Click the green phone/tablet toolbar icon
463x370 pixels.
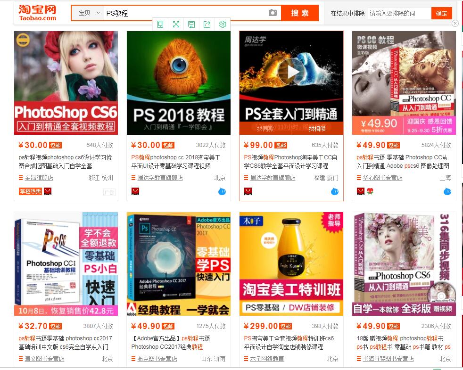coord(160,24)
